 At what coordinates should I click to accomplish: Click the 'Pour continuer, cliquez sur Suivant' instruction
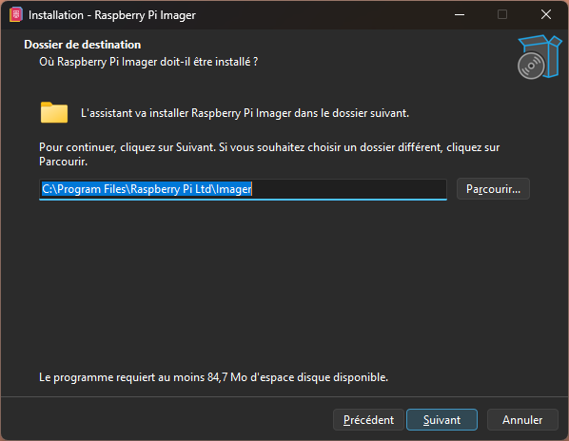click(x=269, y=154)
